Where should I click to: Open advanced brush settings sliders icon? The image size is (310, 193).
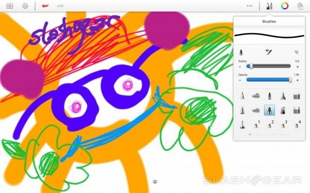[x=297, y=52]
